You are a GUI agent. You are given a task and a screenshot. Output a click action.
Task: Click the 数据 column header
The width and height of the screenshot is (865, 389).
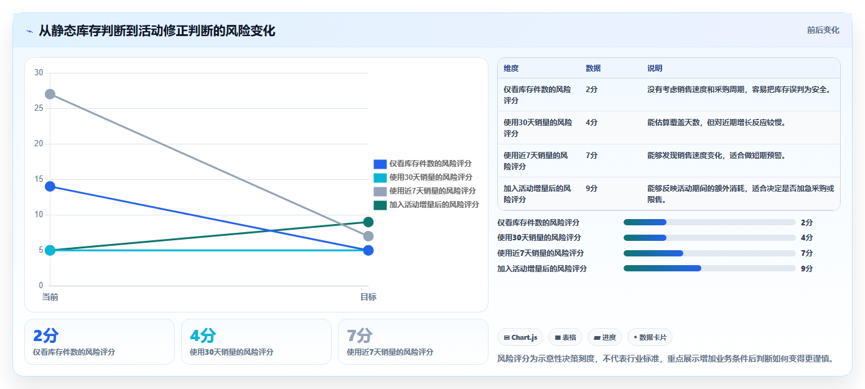point(593,68)
